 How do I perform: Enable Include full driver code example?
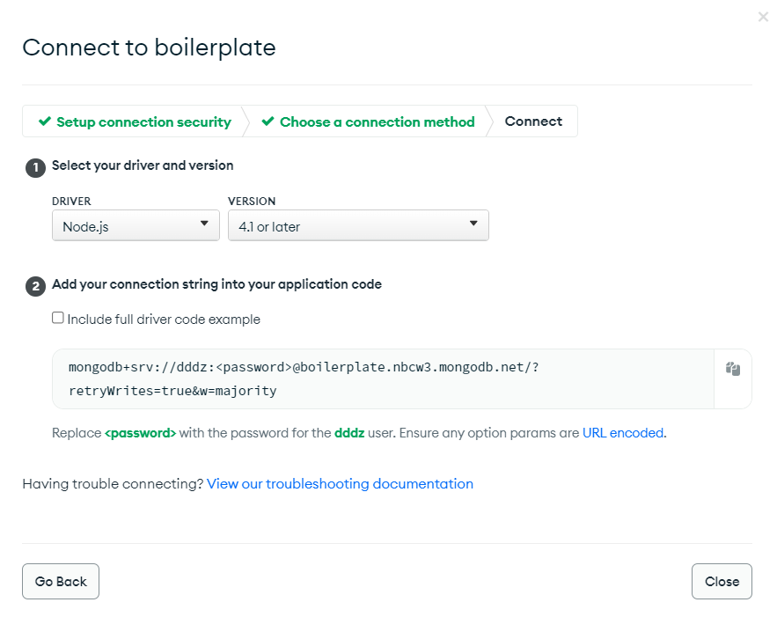(x=58, y=319)
